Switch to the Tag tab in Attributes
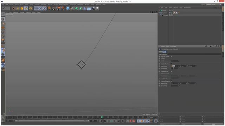Screen dimensions: 225x126 164,52
